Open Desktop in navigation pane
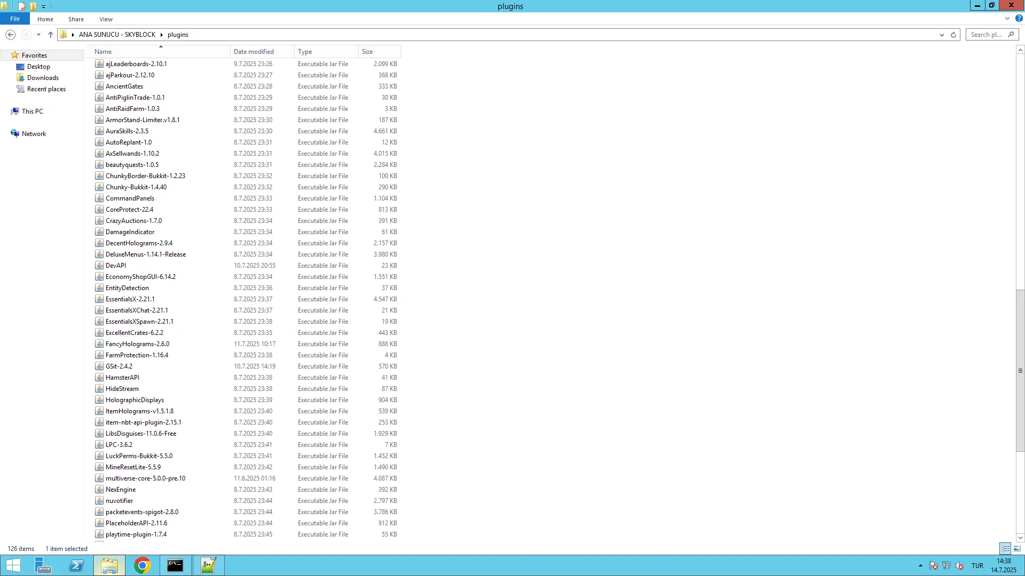 [x=38, y=67]
